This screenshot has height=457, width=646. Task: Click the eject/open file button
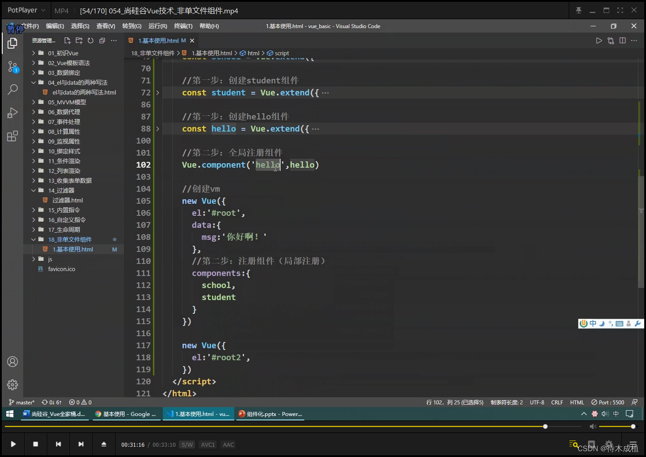point(104,444)
